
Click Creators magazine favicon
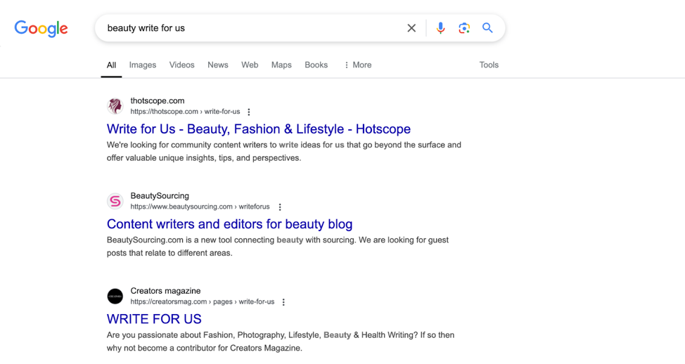click(115, 297)
